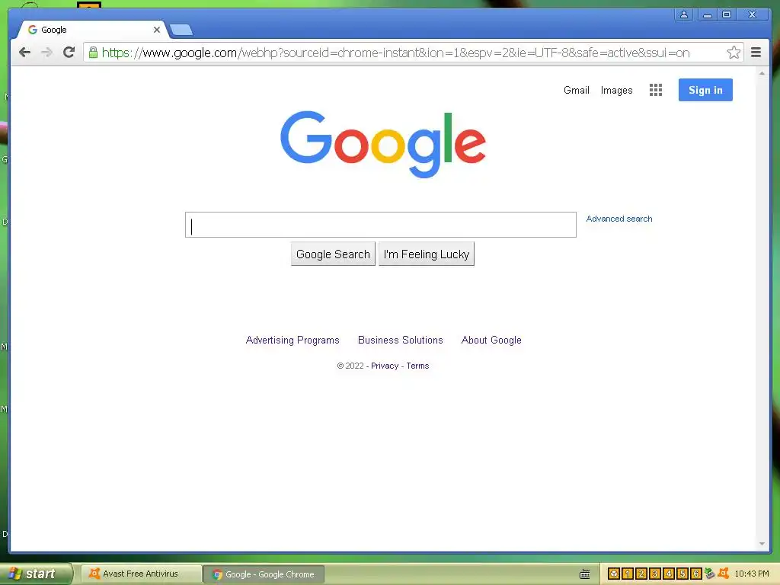
Task: Click the Google search text box
Action: click(x=381, y=225)
